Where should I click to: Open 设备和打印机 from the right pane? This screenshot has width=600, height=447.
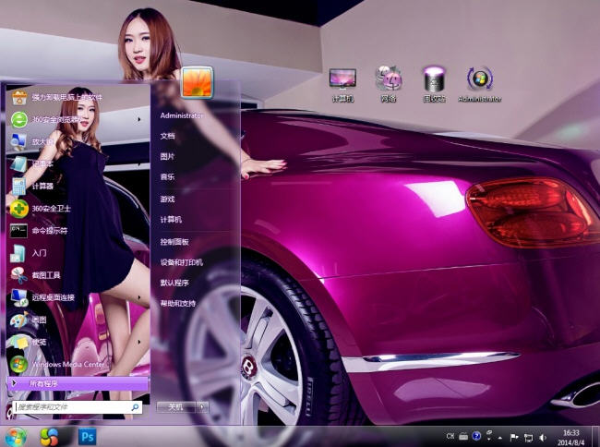pyautogui.click(x=181, y=262)
